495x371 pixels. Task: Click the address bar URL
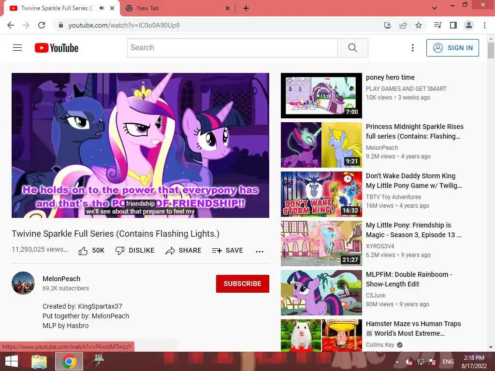[x=124, y=25]
